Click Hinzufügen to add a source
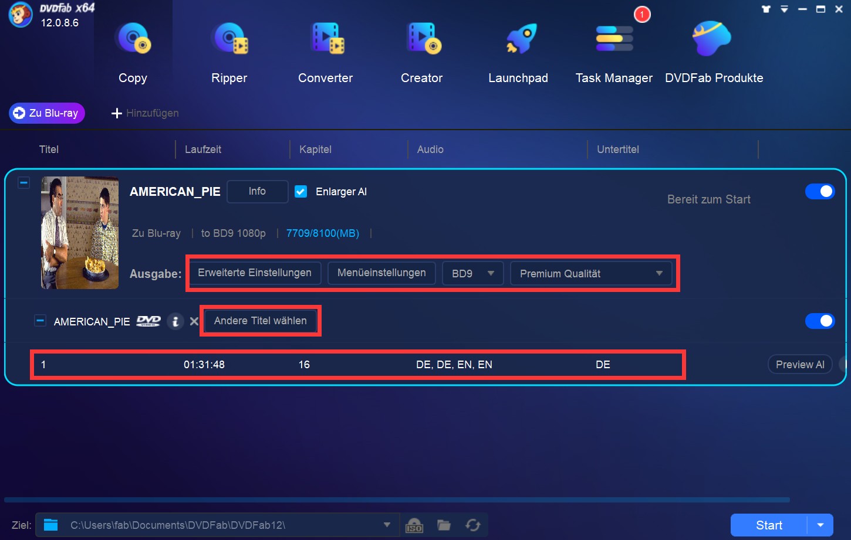This screenshot has height=540, width=851. click(x=145, y=113)
